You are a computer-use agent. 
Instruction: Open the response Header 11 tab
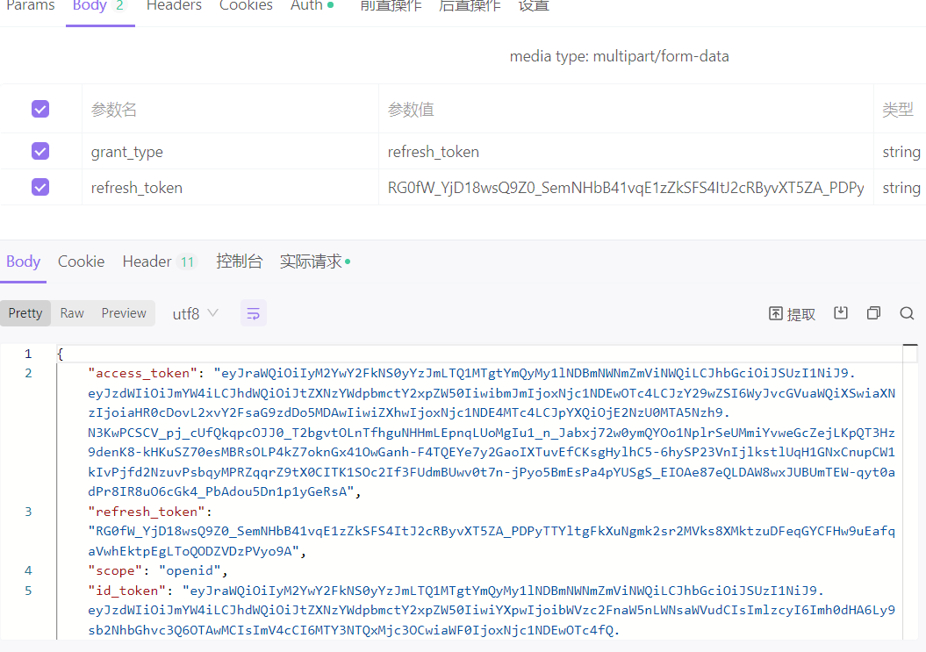click(x=160, y=262)
